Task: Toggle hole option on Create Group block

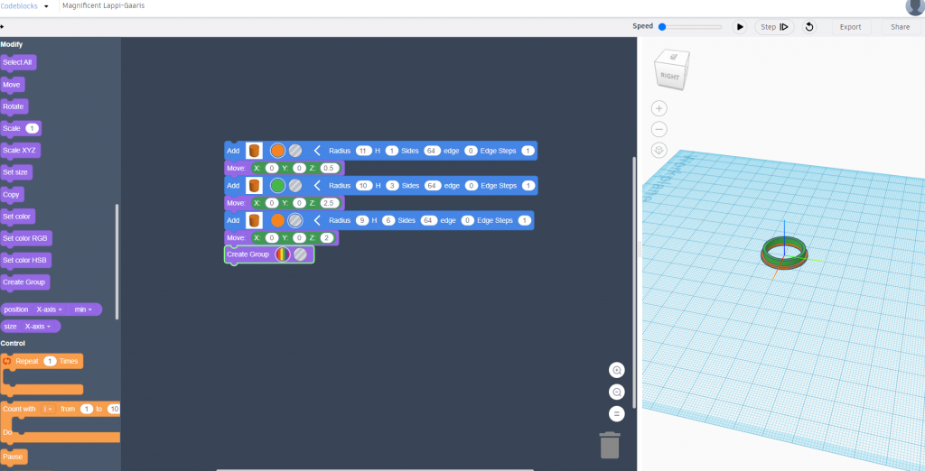Action: 300,254
